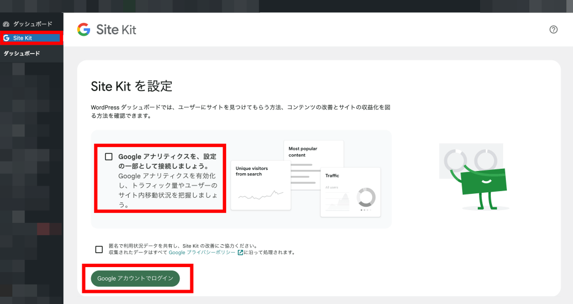The image size is (573, 304).
Task: Click the external link icon beside privacy policy
Action: tap(240, 252)
